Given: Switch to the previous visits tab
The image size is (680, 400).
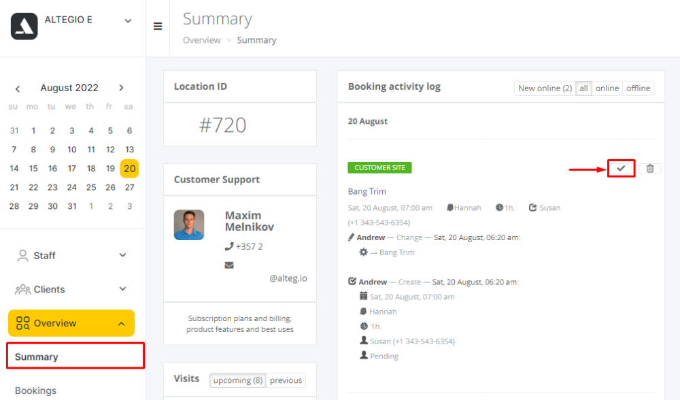Looking at the screenshot, I should (286, 380).
